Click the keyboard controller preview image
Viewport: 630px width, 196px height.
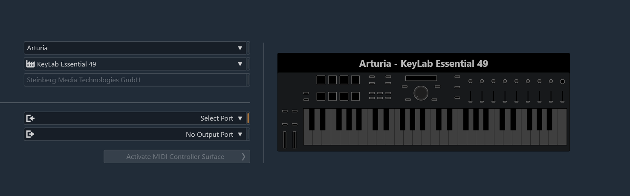pyautogui.click(x=424, y=102)
